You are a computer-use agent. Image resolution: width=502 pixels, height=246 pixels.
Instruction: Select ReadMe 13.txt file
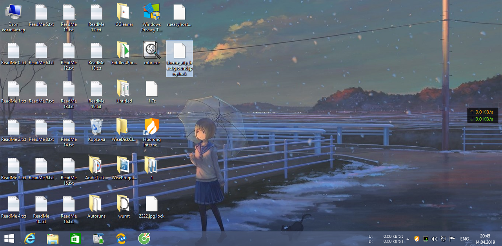click(x=69, y=95)
